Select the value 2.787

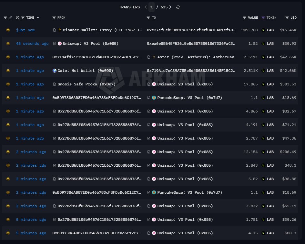pyautogui.click(x=252, y=138)
